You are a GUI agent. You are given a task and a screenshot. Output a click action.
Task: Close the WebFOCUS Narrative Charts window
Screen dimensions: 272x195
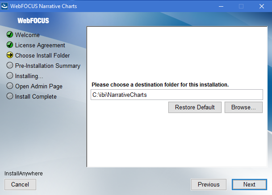(x=262, y=6)
